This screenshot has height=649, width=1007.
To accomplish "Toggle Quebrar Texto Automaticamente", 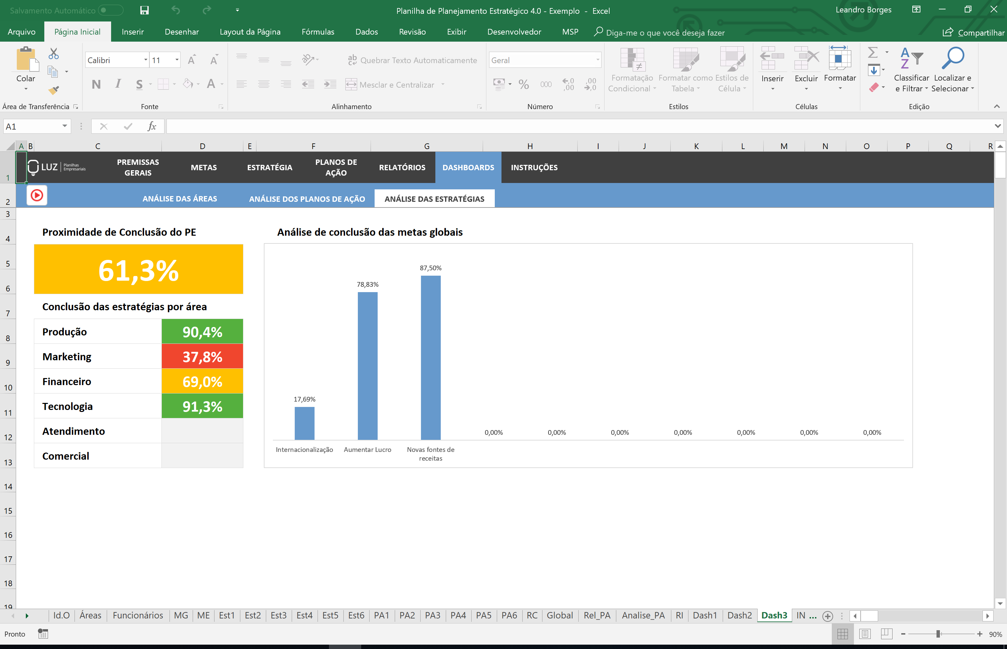I will click(x=413, y=60).
